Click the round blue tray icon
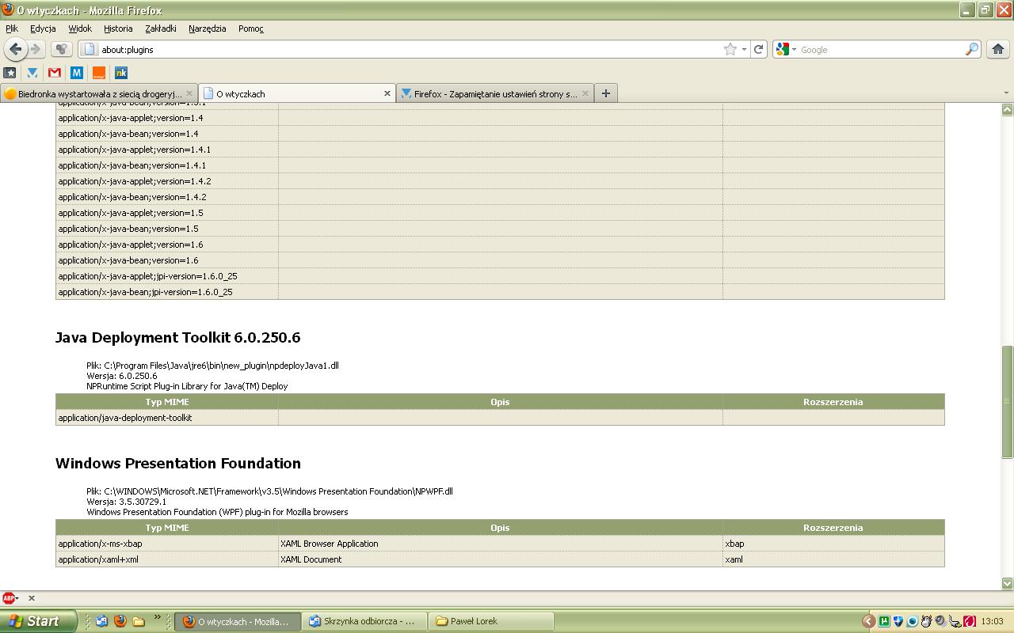 (x=913, y=621)
